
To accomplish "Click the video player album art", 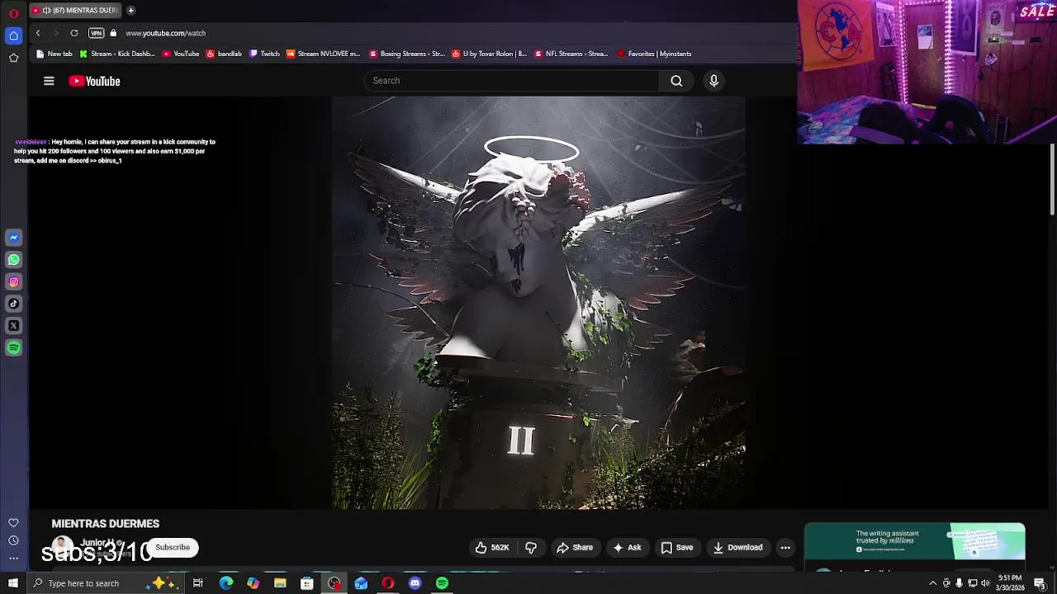I will point(538,303).
